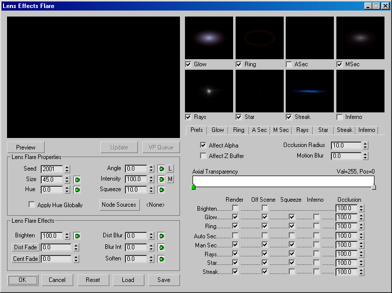
Task: Click the Rays preview thumbnail
Action: pos(209,91)
